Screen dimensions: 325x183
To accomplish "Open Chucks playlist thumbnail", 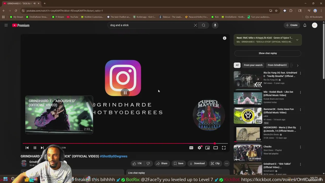I will pos(248,153).
